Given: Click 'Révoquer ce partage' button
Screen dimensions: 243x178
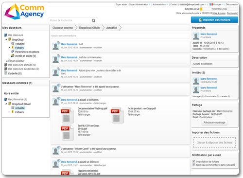Looking at the screenshot, I should pos(214,123).
